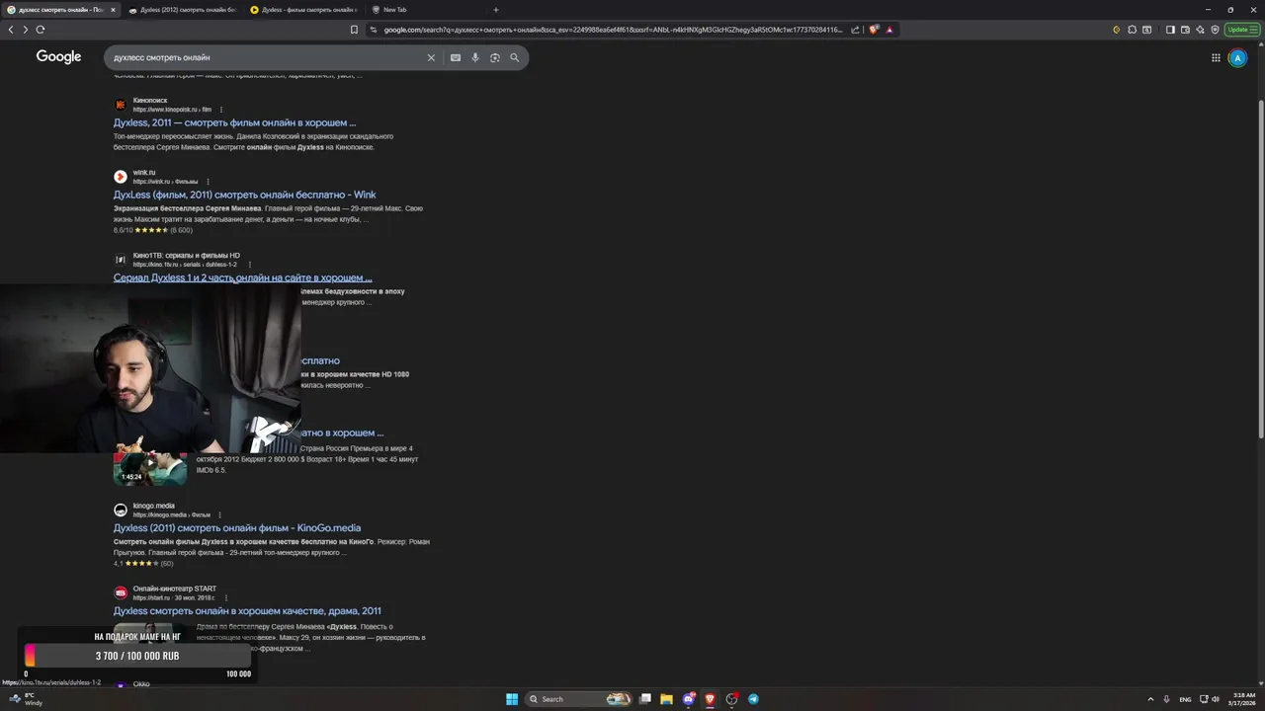Click the ENG language indicator
The image size is (1265, 711).
click(x=1185, y=699)
